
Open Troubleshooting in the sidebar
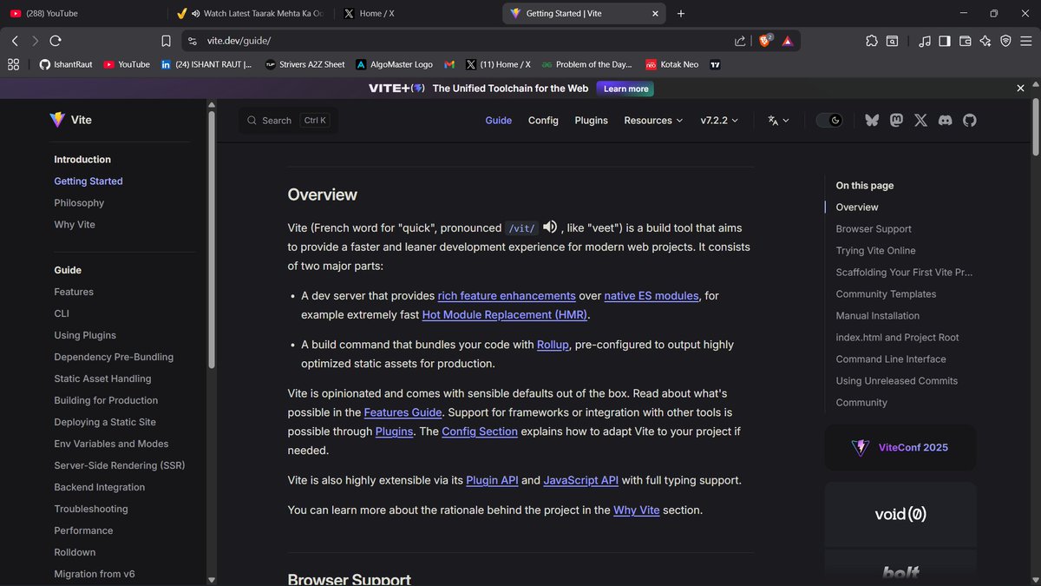coord(91,509)
